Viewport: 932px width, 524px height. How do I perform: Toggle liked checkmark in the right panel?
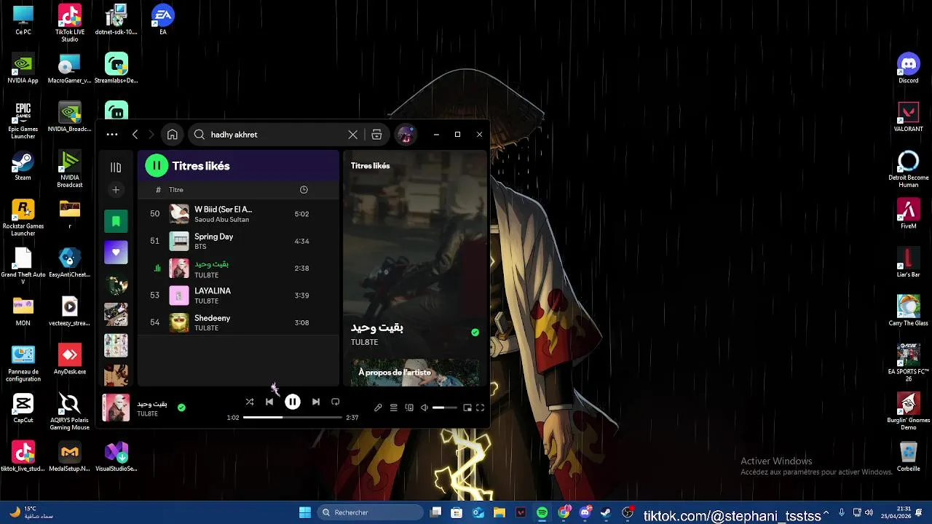pyautogui.click(x=475, y=333)
